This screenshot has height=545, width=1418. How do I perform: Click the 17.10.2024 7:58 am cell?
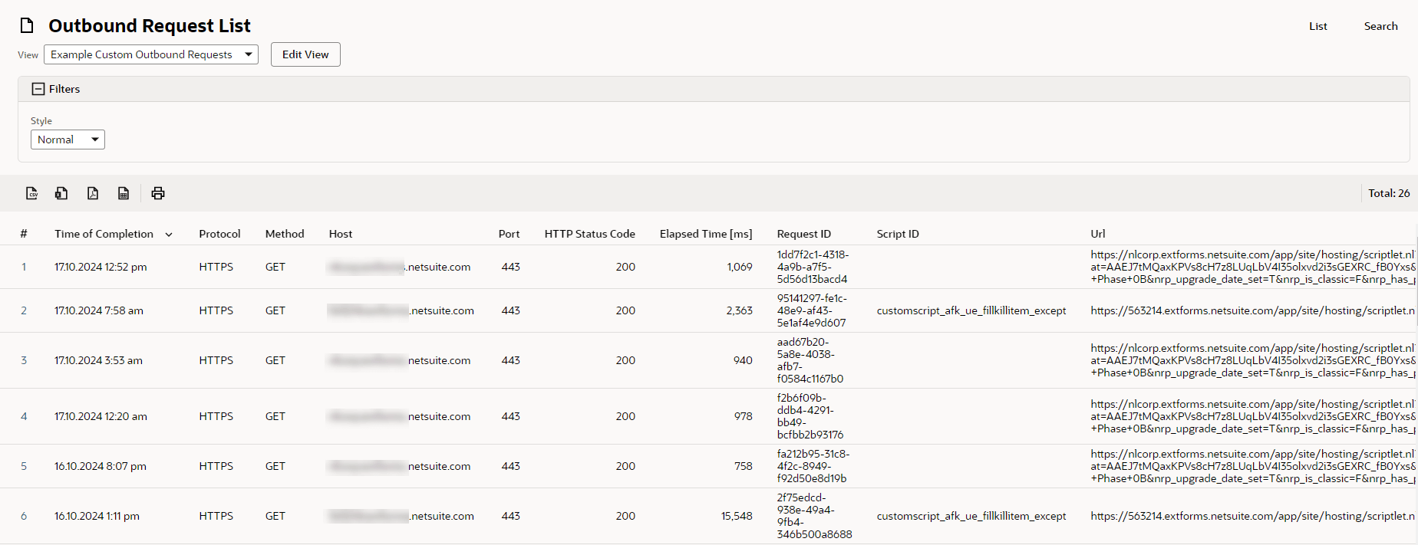[x=99, y=310]
